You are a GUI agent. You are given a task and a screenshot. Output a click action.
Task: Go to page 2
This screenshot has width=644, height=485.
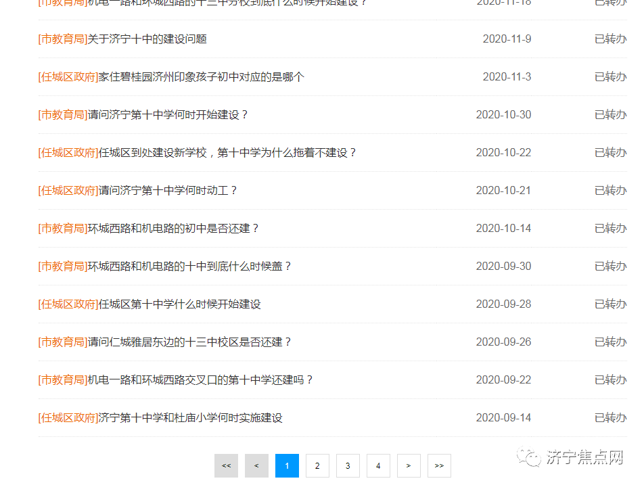tap(317, 465)
